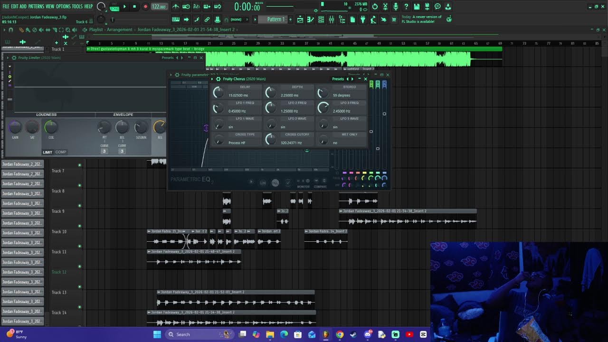Open the audio editor scissors icon
The height and width of the screenshot is (342, 608).
coord(385,7)
